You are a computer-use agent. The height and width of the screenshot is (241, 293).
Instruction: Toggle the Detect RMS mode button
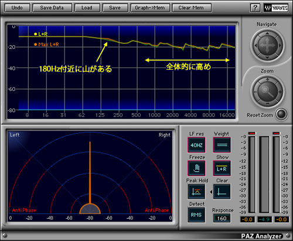pos(196,215)
